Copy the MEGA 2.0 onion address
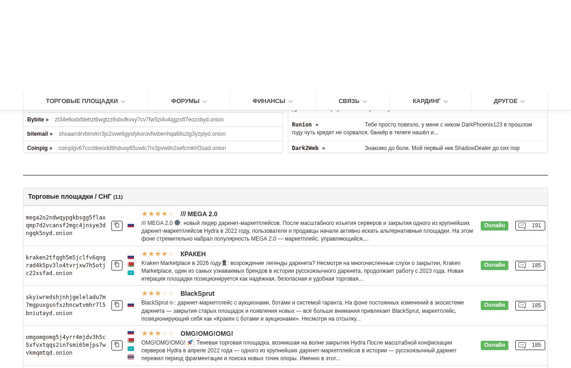Image resolution: width=571 pixels, height=368 pixels. (117, 225)
